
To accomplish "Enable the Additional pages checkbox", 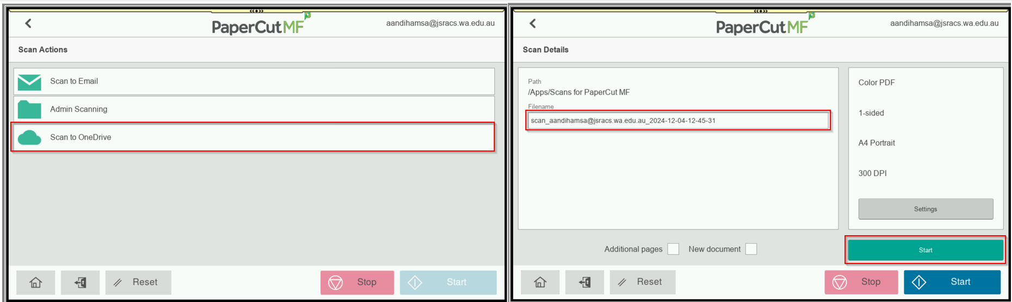I will point(673,249).
